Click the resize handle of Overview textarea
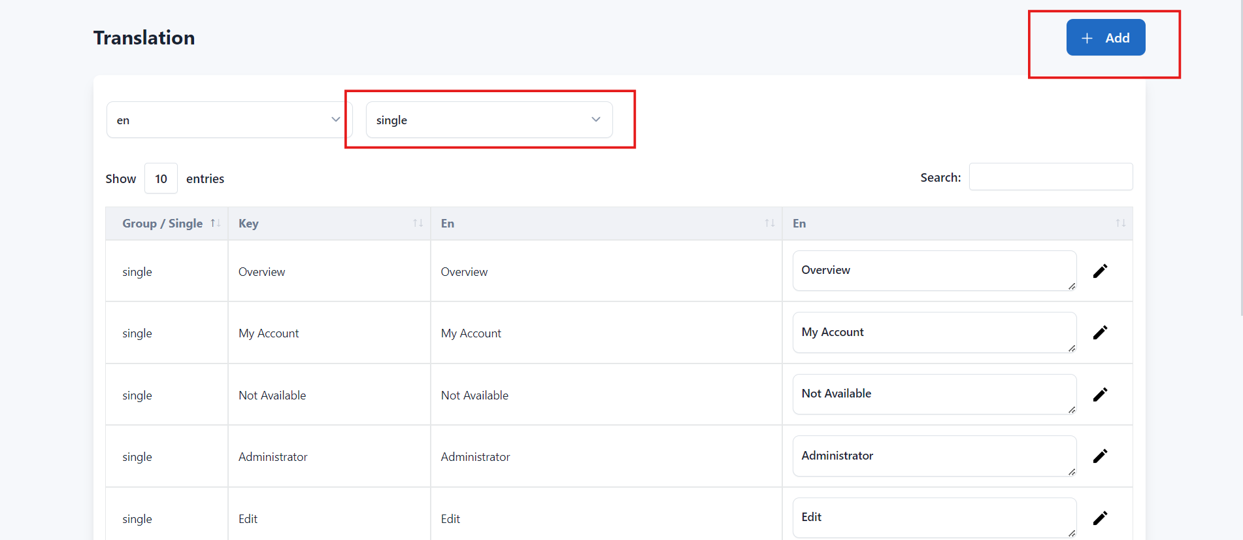 pos(1072,286)
